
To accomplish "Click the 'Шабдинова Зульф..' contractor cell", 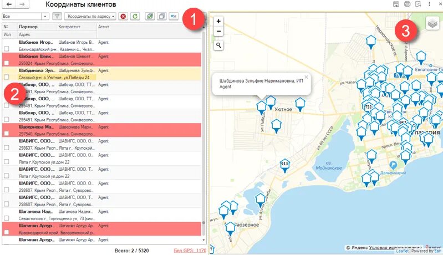I will point(77,70).
